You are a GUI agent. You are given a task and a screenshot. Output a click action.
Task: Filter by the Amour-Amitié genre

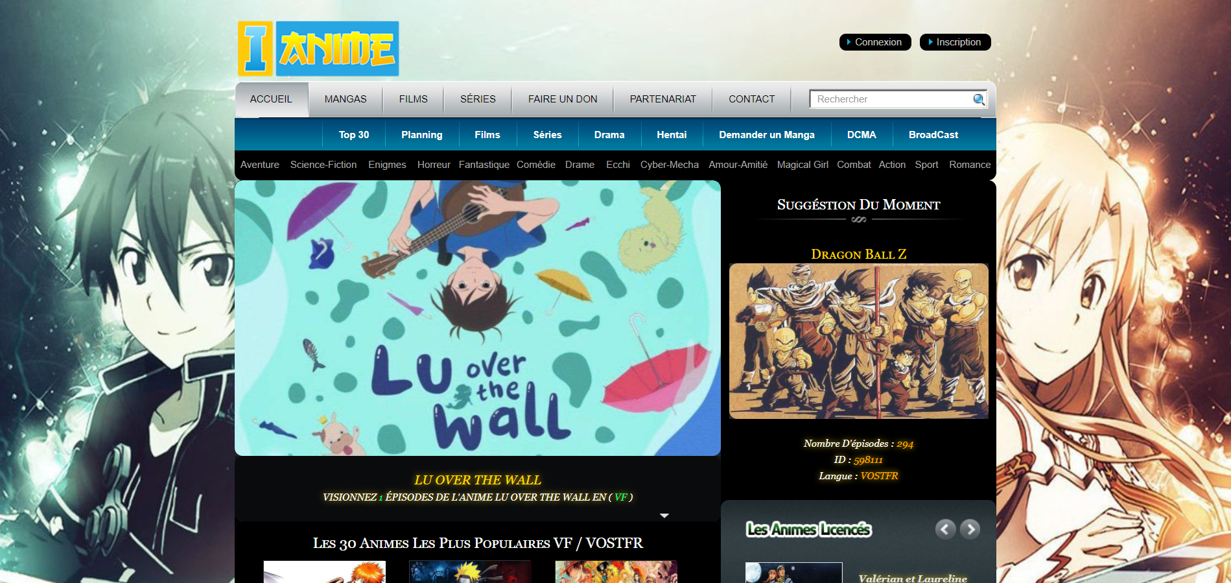pyautogui.click(x=738, y=165)
